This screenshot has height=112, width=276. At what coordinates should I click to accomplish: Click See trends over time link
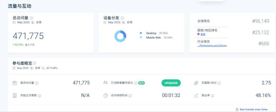coord(253,109)
